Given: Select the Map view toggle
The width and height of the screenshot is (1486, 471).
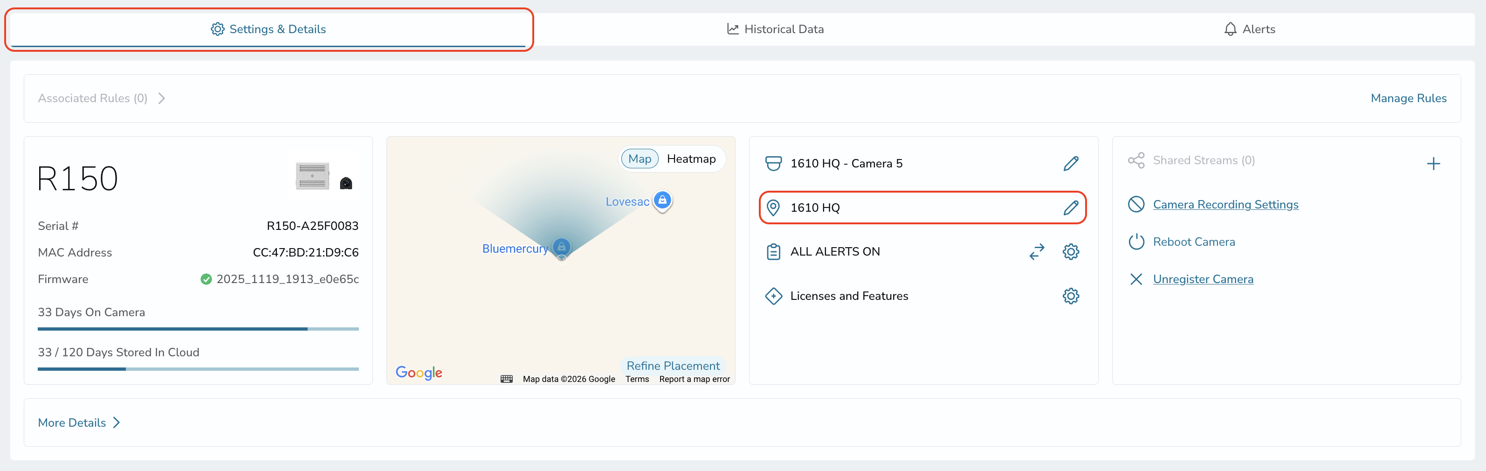Looking at the screenshot, I should click(x=639, y=159).
